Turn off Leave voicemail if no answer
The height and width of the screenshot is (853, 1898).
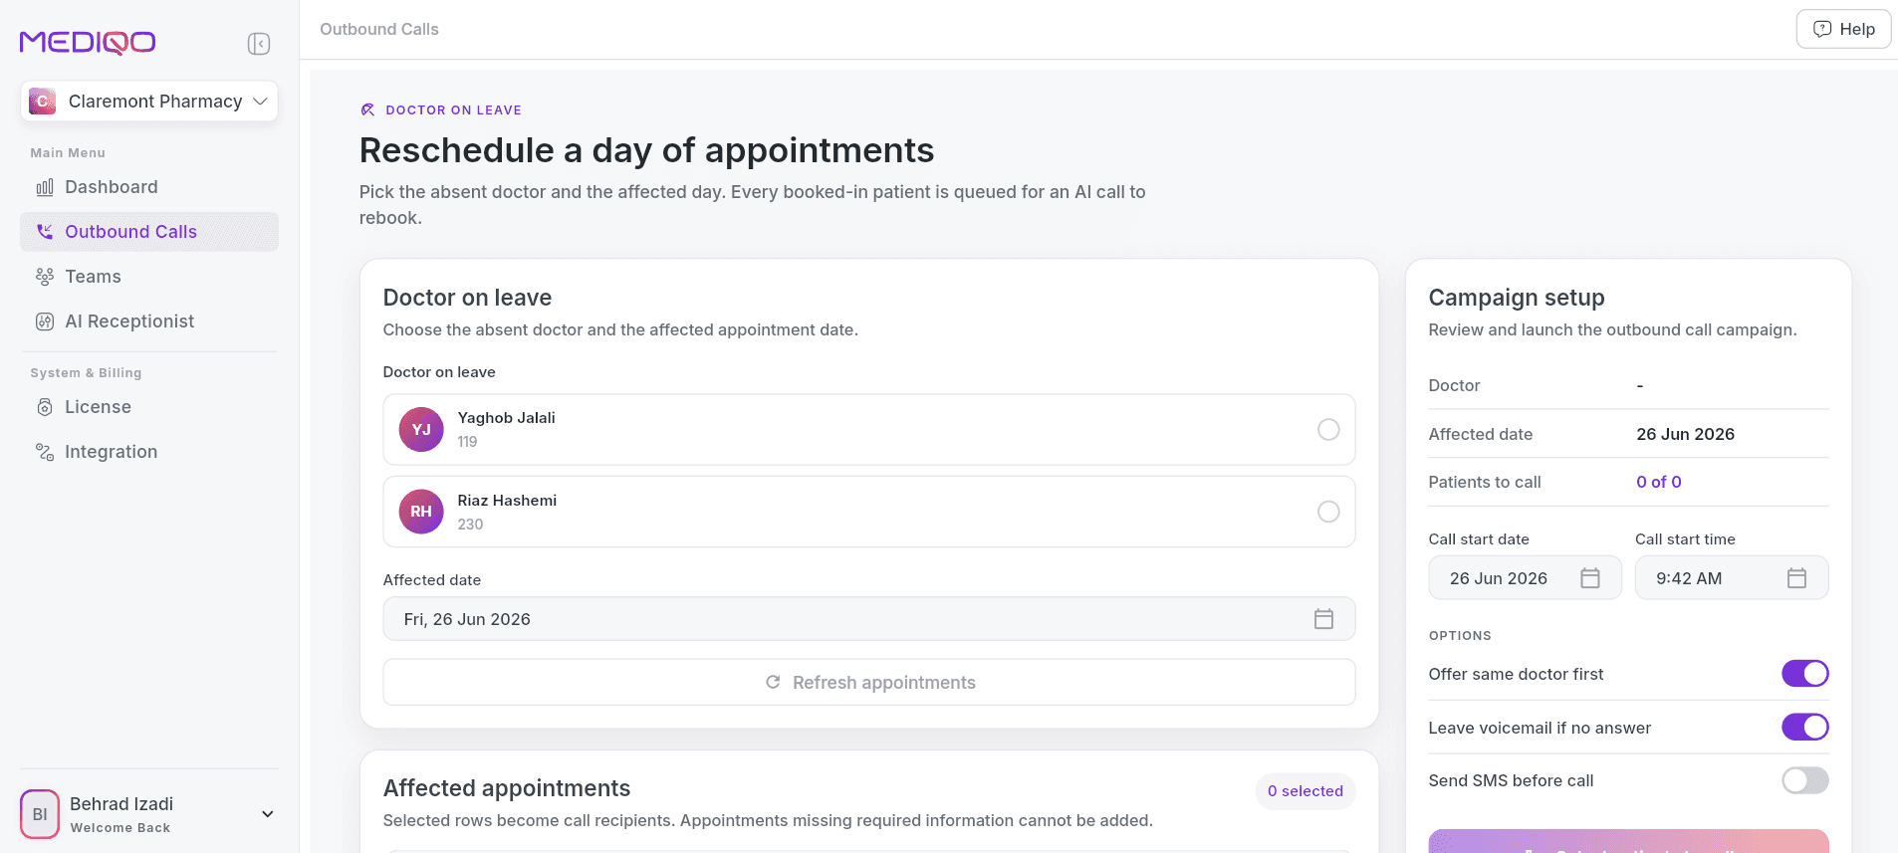point(1804,728)
